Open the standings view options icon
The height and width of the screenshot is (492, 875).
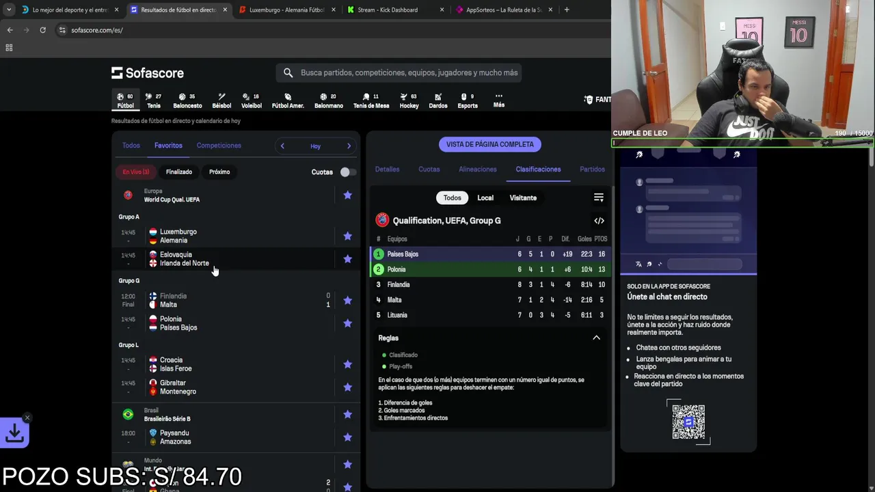(599, 197)
